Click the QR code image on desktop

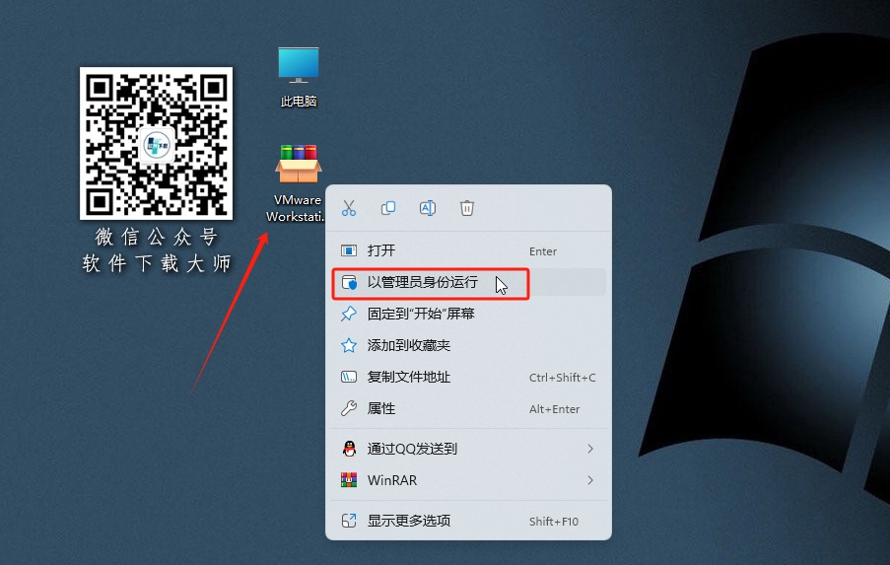pos(156,143)
